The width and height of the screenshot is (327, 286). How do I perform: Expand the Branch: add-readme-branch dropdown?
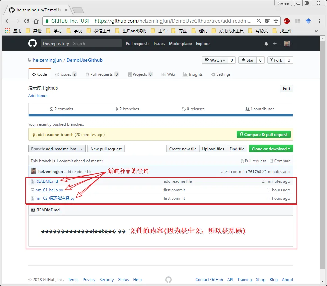pyautogui.click(x=57, y=149)
